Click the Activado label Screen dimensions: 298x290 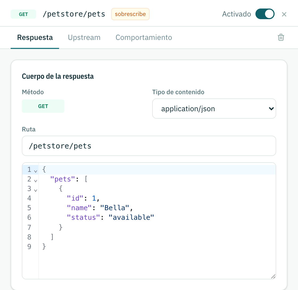(x=237, y=14)
